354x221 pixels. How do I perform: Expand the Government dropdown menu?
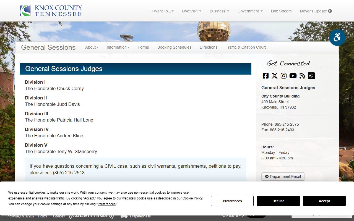click(250, 11)
